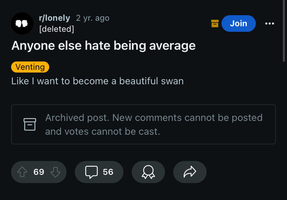Join the r/lonely community
This screenshot has width=287, height=200.
click(238, 23)
